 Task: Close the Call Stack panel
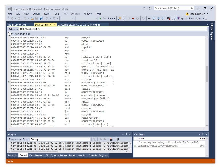point(207,135)
